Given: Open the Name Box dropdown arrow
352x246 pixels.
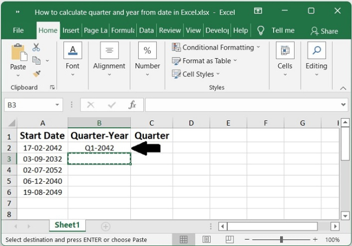Looking at the screenshot, I should (x=57, y=105).
